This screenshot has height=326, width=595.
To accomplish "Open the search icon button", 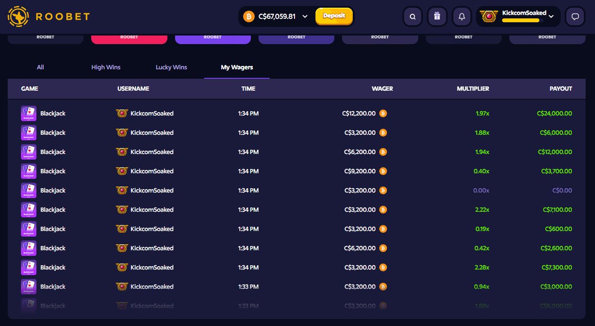I will pos(413,16).
